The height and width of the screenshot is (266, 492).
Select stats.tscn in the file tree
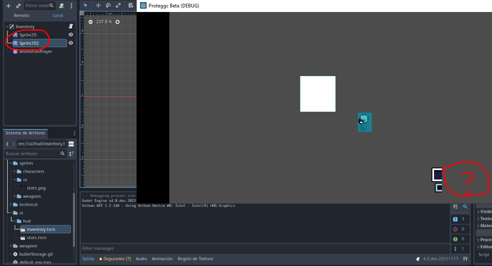coord(36,237)
